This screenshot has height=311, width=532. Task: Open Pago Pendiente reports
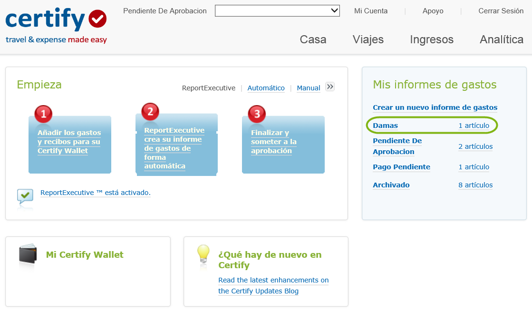tap(401, 167)
